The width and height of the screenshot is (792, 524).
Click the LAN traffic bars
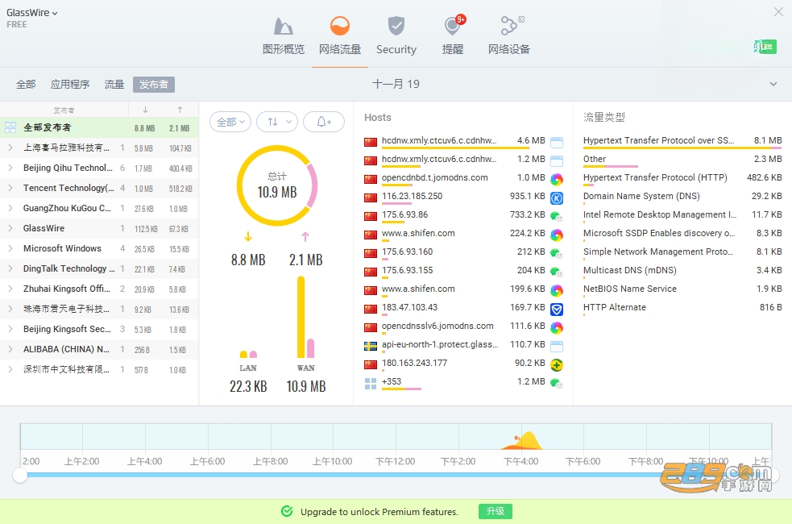(x=248, y=354)
